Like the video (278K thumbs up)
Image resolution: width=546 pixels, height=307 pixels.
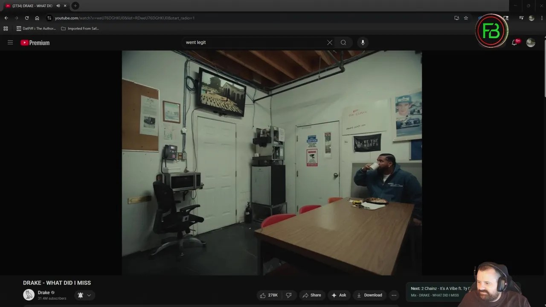(269, 295)
